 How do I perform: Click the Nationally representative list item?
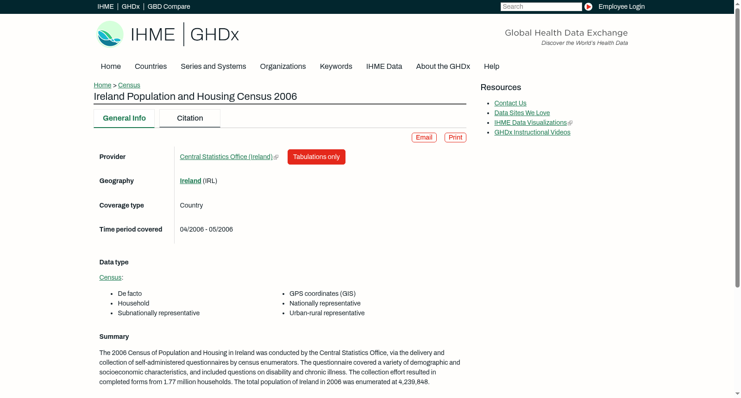[x=325, y=303]
